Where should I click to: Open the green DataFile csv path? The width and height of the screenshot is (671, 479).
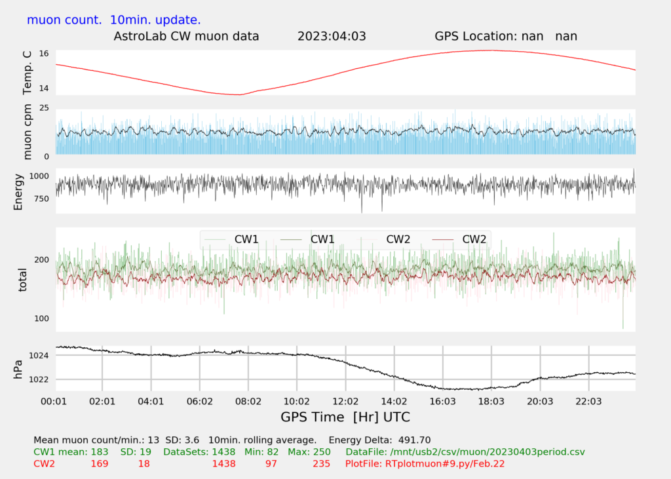coord(465,451)
